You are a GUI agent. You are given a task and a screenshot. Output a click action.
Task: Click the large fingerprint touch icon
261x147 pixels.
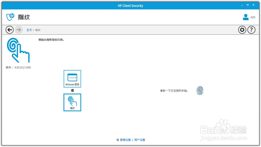click(18, 50)
